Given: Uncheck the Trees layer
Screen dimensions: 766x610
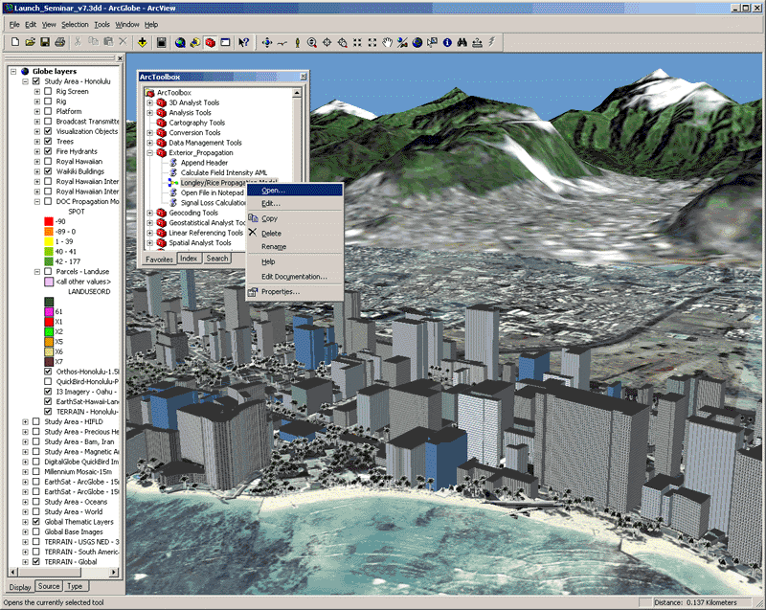Looking at the screenshot, I should pos(48,141).
